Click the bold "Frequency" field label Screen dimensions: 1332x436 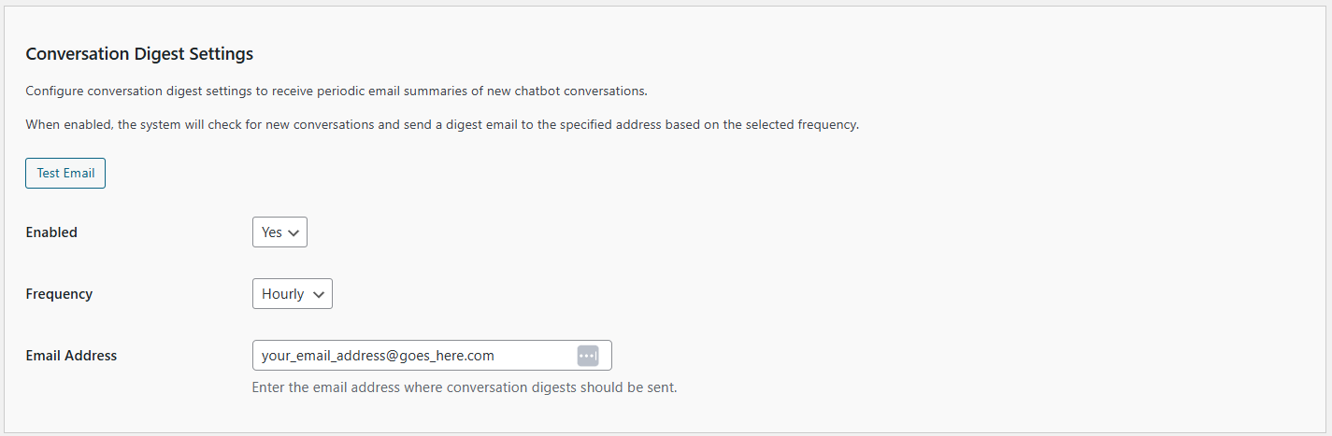click(x=59, y=294)
